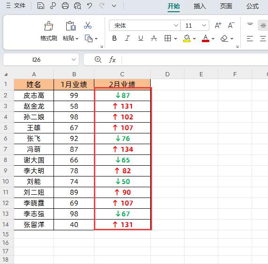
Task: Click the Print icon
Action: click(x=65, y=6)
